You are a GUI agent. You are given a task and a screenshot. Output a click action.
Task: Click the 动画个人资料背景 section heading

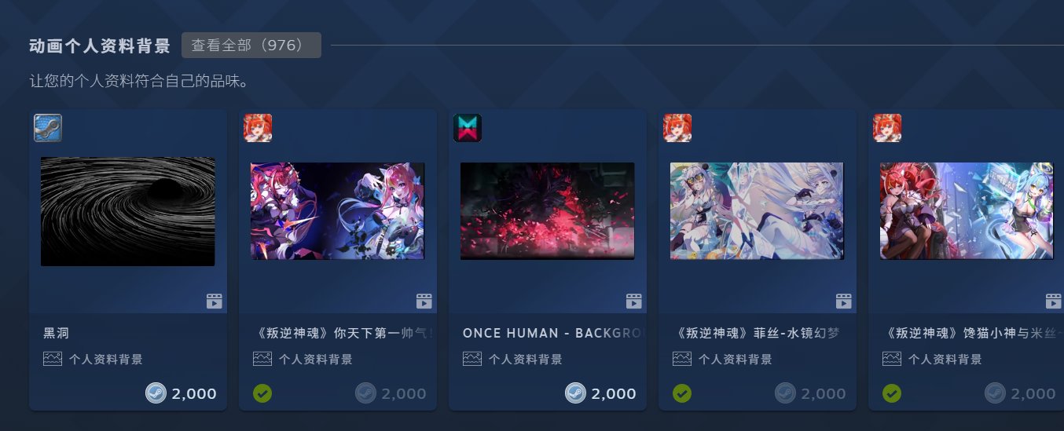[100, 46]
